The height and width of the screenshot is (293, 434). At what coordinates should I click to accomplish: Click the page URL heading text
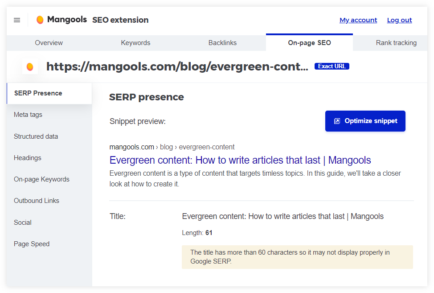(x=177, y=67)
